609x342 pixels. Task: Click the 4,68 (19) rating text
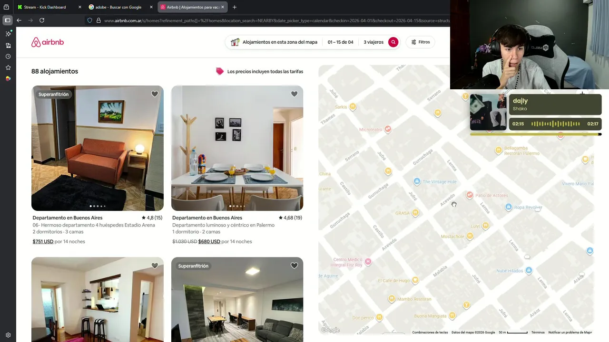(x=290, y=218)
